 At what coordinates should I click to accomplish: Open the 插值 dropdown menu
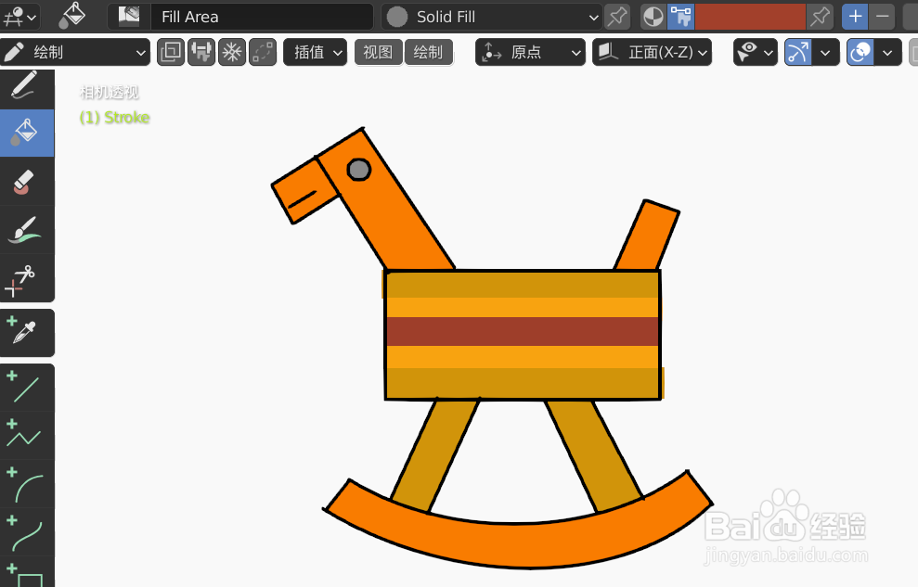(x=315, y=53)
